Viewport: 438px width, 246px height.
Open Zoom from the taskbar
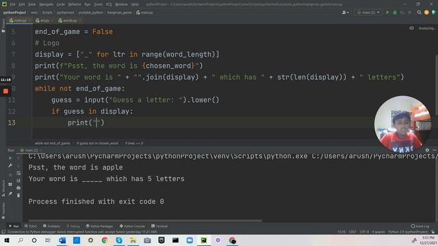190,240
